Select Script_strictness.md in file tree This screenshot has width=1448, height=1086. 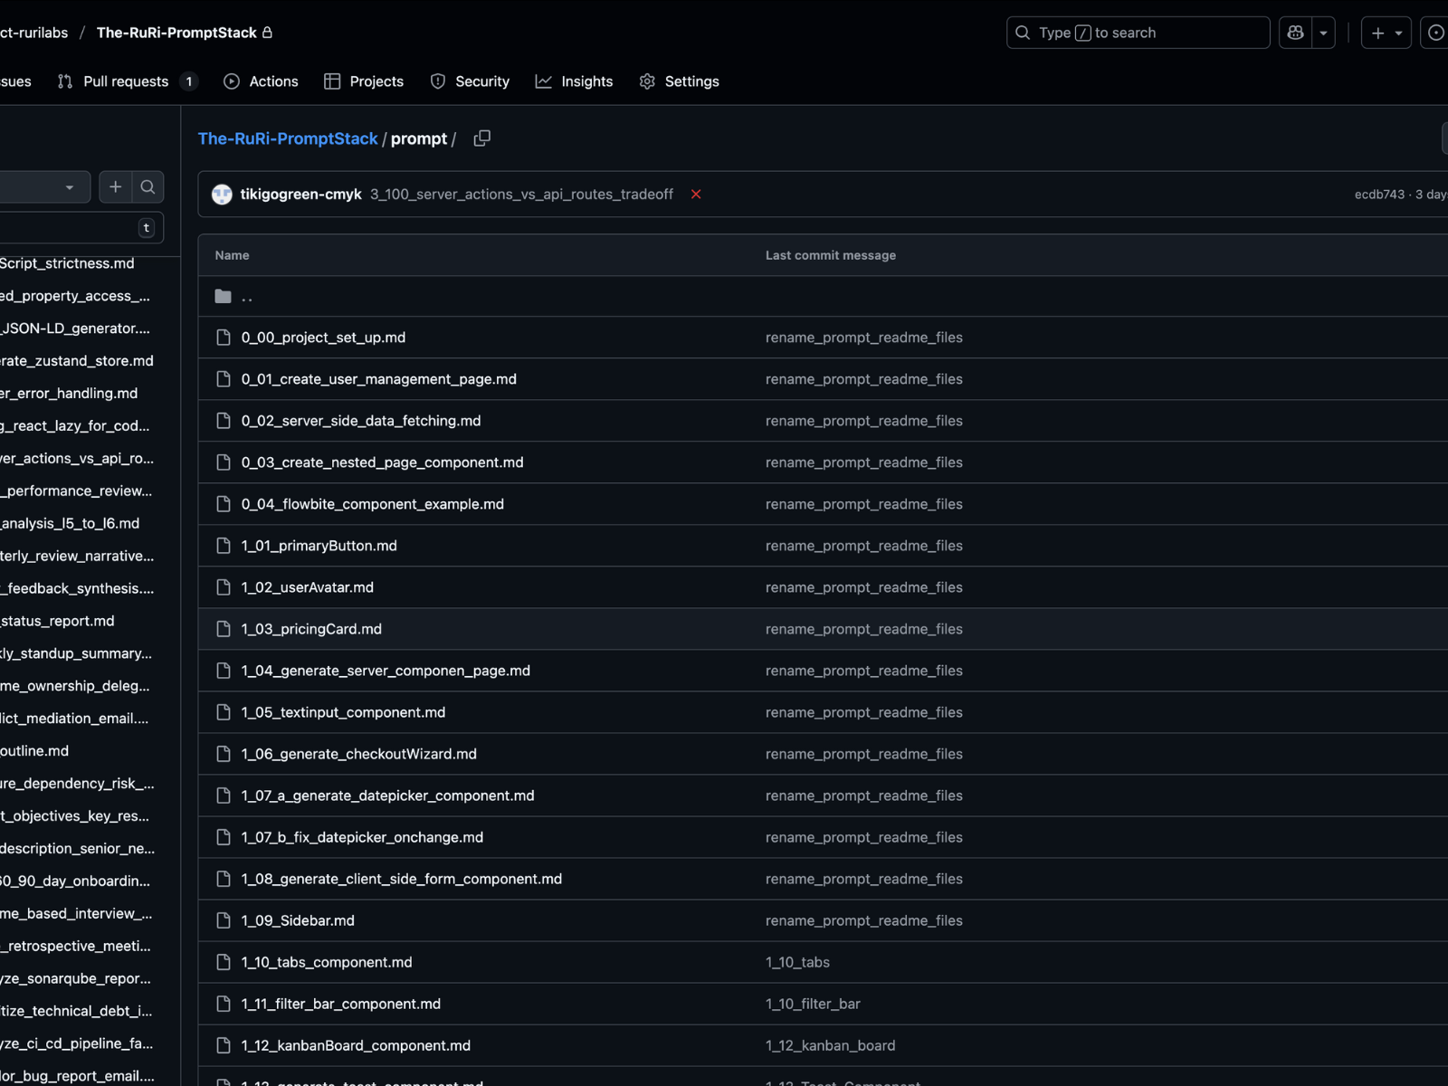(67, 263)
